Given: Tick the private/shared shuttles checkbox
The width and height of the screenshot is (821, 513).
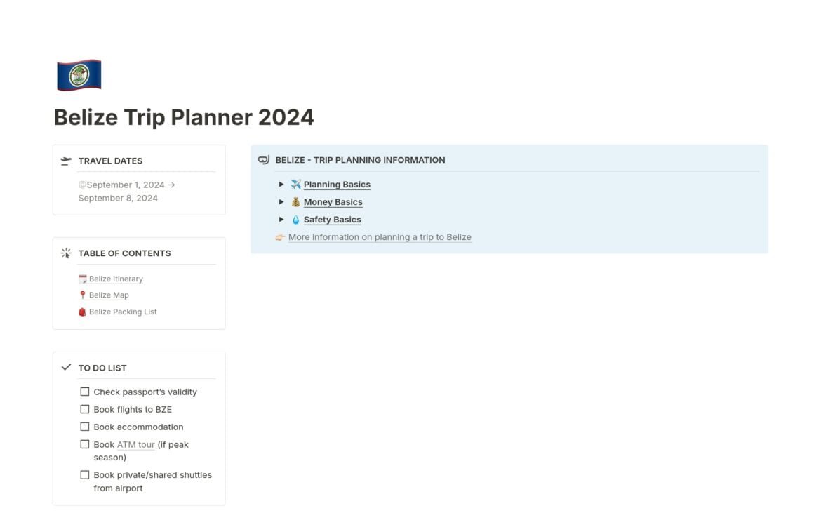Looking at the screenshot, I should pos(85,475).
